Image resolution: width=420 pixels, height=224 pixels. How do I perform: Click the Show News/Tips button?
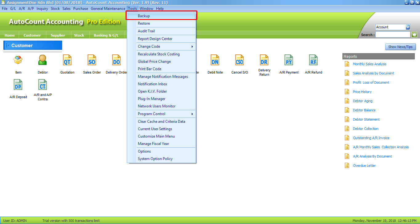coord(401,47)
